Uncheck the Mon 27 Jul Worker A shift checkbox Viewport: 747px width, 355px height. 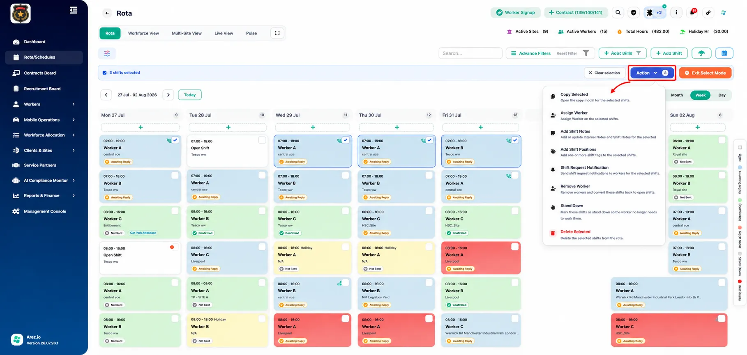(175, 140)
